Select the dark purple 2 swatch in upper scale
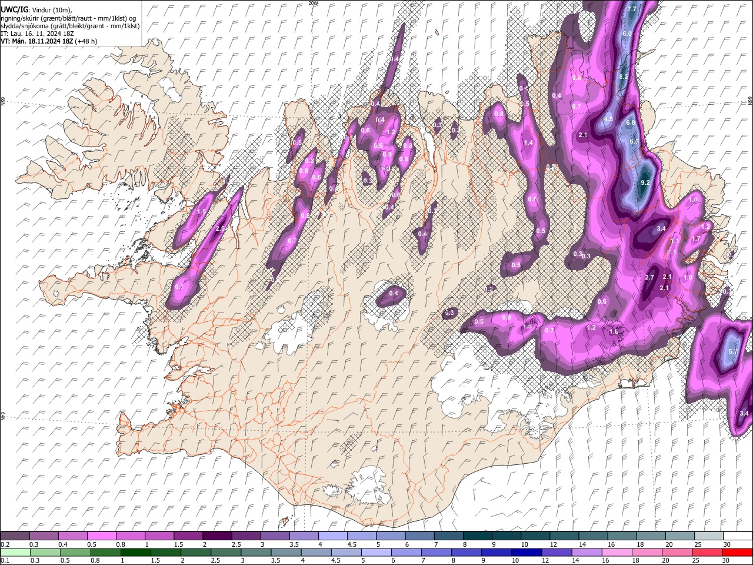The image size is (753, 565). tap(217, 536)
